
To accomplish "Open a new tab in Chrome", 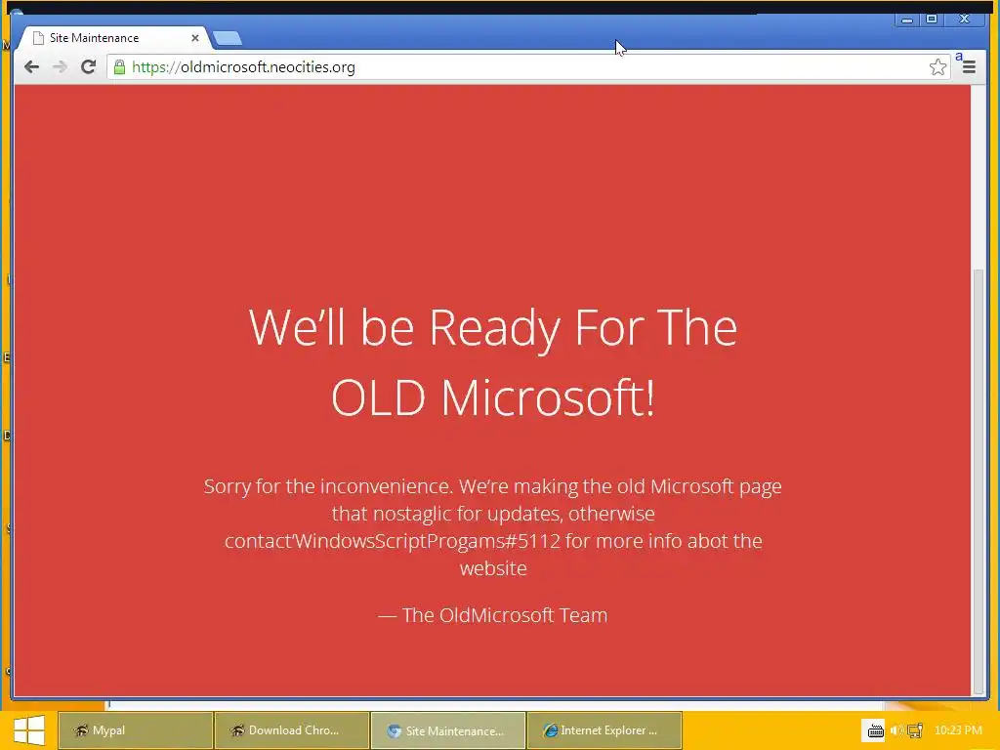I will tap(228, 38).
